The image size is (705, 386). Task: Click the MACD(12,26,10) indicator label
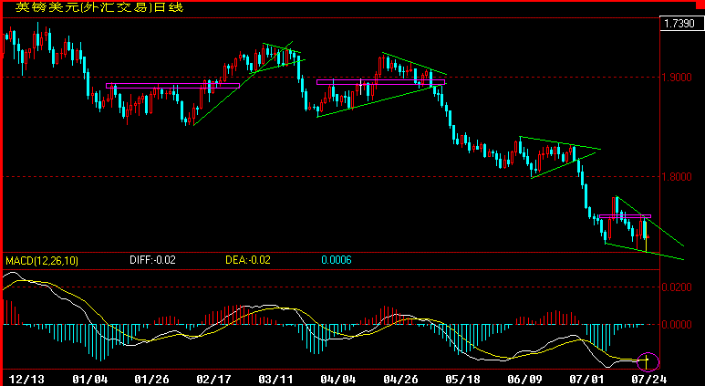click(x=42, y=260)
